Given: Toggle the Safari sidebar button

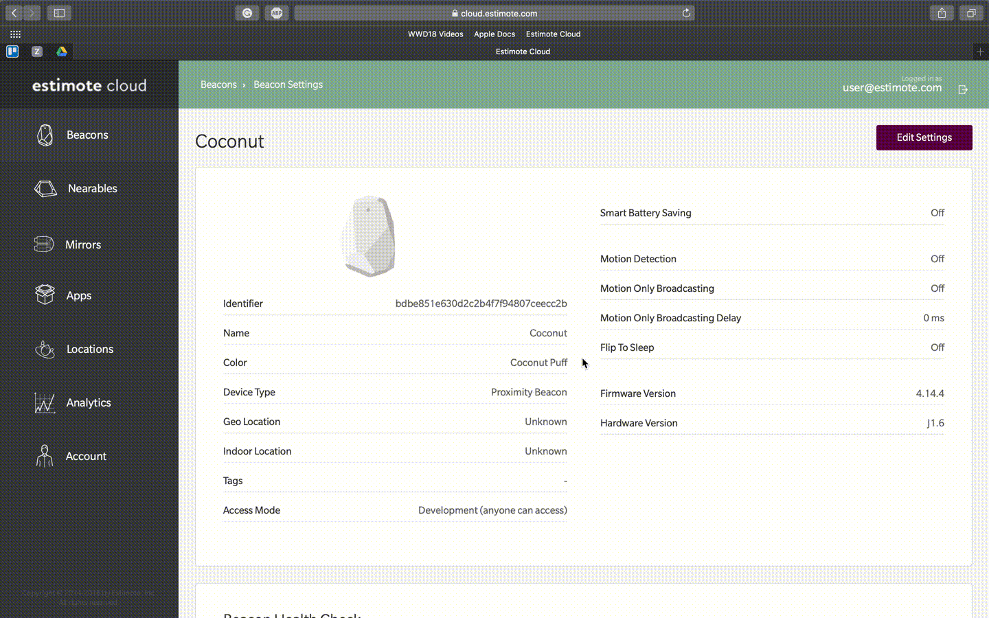Looking at the screenshot, I should click(x=59, y=13).
